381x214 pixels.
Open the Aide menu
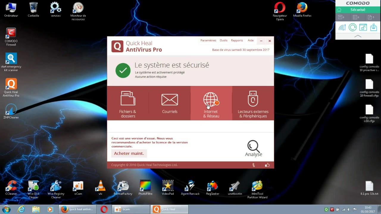tap(251, 40)
